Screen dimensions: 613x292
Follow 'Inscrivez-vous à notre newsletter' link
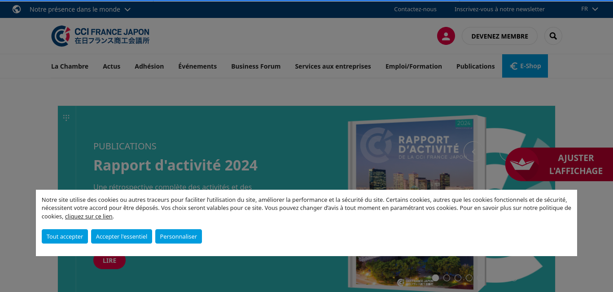(499, 9)
